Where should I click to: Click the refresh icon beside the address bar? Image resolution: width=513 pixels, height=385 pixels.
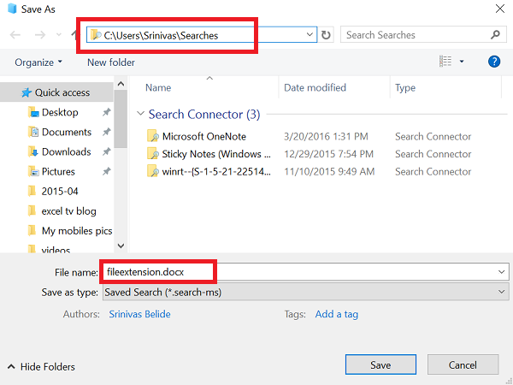click(326, 35)
